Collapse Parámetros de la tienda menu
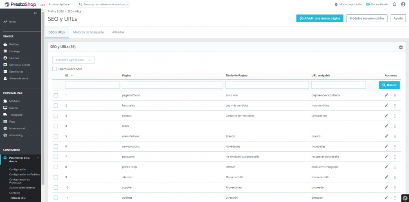The image size is (409, 202). (38, 158)
